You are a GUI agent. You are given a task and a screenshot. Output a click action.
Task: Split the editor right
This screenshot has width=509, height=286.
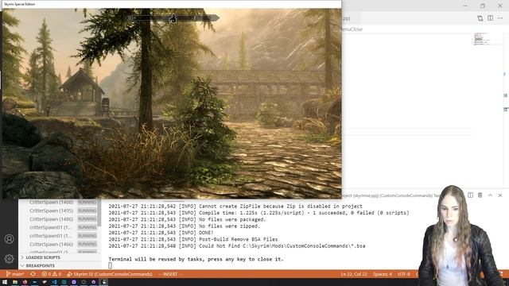[x=490, y=18]
